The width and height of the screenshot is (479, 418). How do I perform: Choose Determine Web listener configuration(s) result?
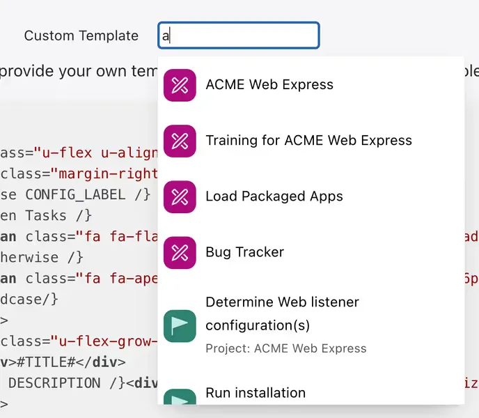(x=311, y=326)
